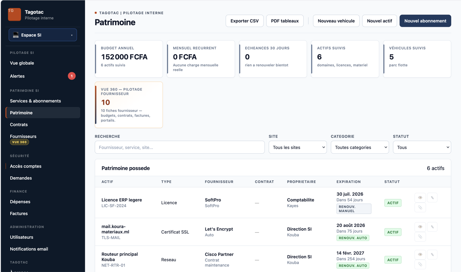Open the Statut filter dropdown

point(422,147)
